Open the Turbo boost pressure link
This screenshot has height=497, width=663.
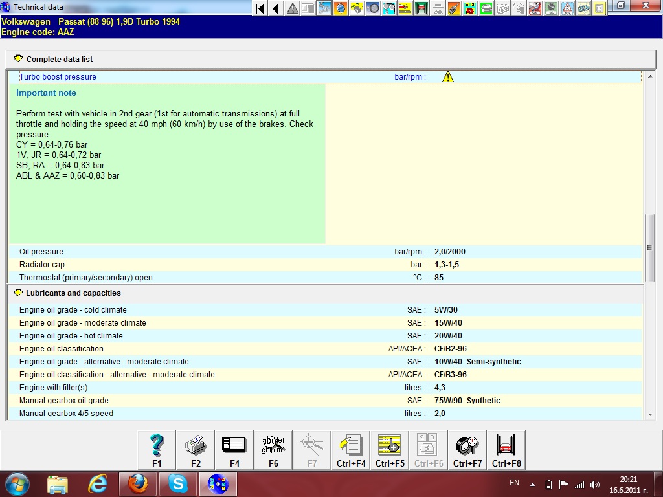point(58,77)
